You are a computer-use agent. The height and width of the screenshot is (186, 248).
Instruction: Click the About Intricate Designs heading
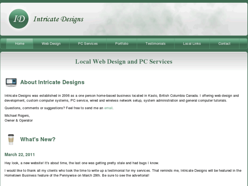[52, 82]
